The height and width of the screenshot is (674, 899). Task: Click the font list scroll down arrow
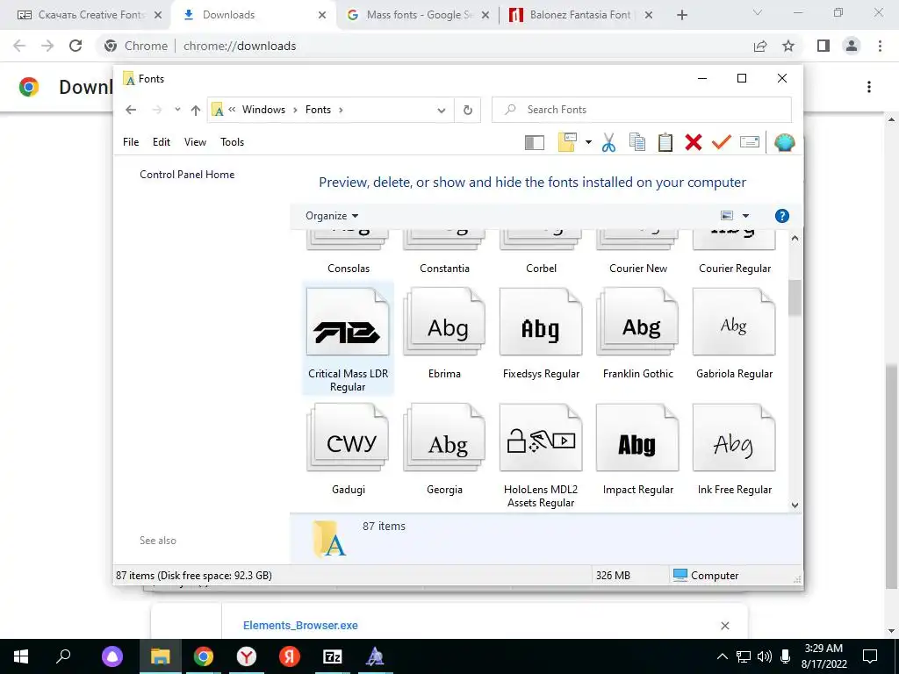coord(795,505)
